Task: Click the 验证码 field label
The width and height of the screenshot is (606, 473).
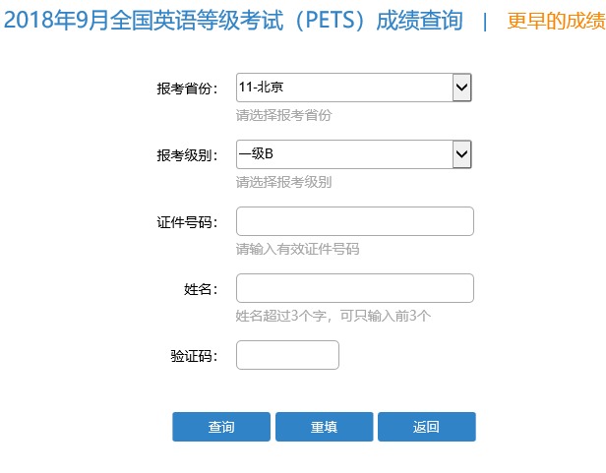Action: [193, 356]
